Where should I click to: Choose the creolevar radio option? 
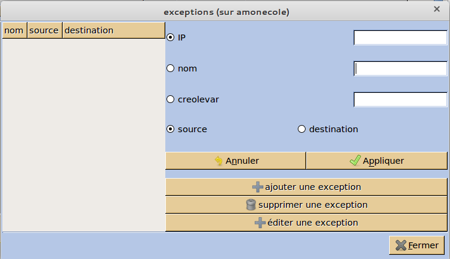coord(171,99)
